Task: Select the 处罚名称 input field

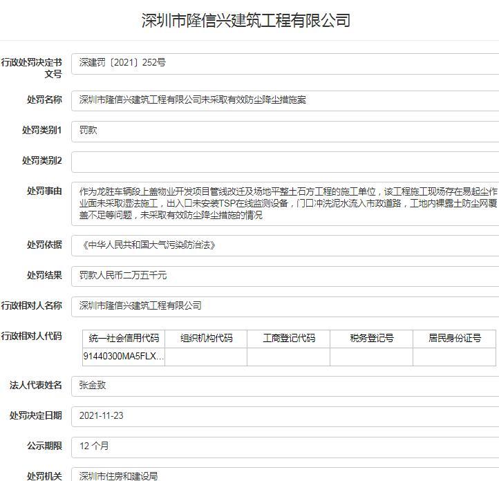Action: click(x=285, y=101)
